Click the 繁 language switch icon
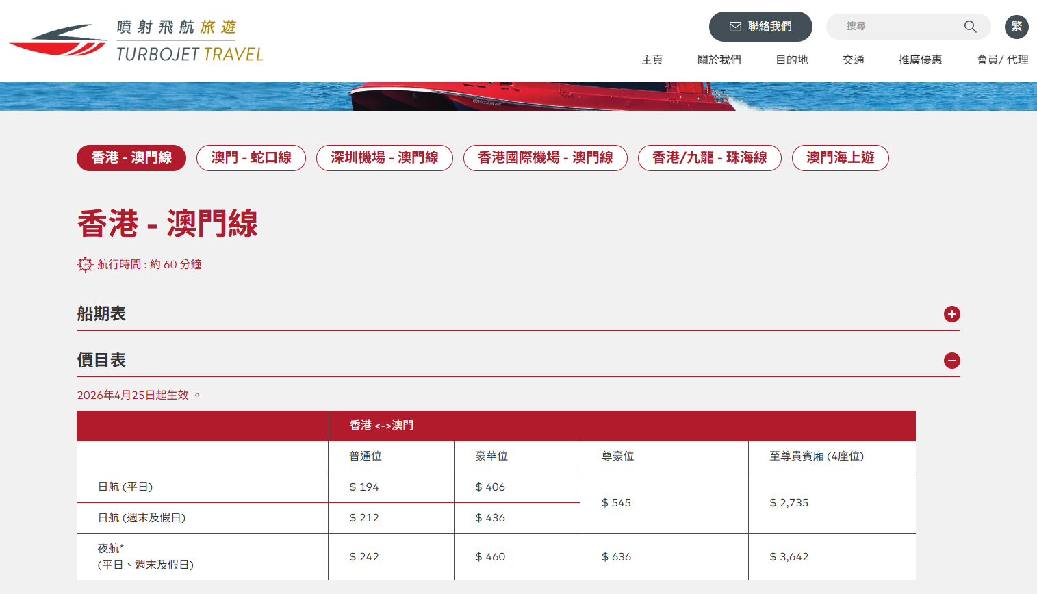Image resolution: width=1037 pixels, height=594 pixels. [1016, 27]
